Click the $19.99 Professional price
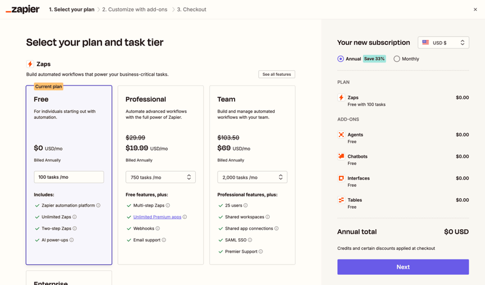 [x=137, y=148]
